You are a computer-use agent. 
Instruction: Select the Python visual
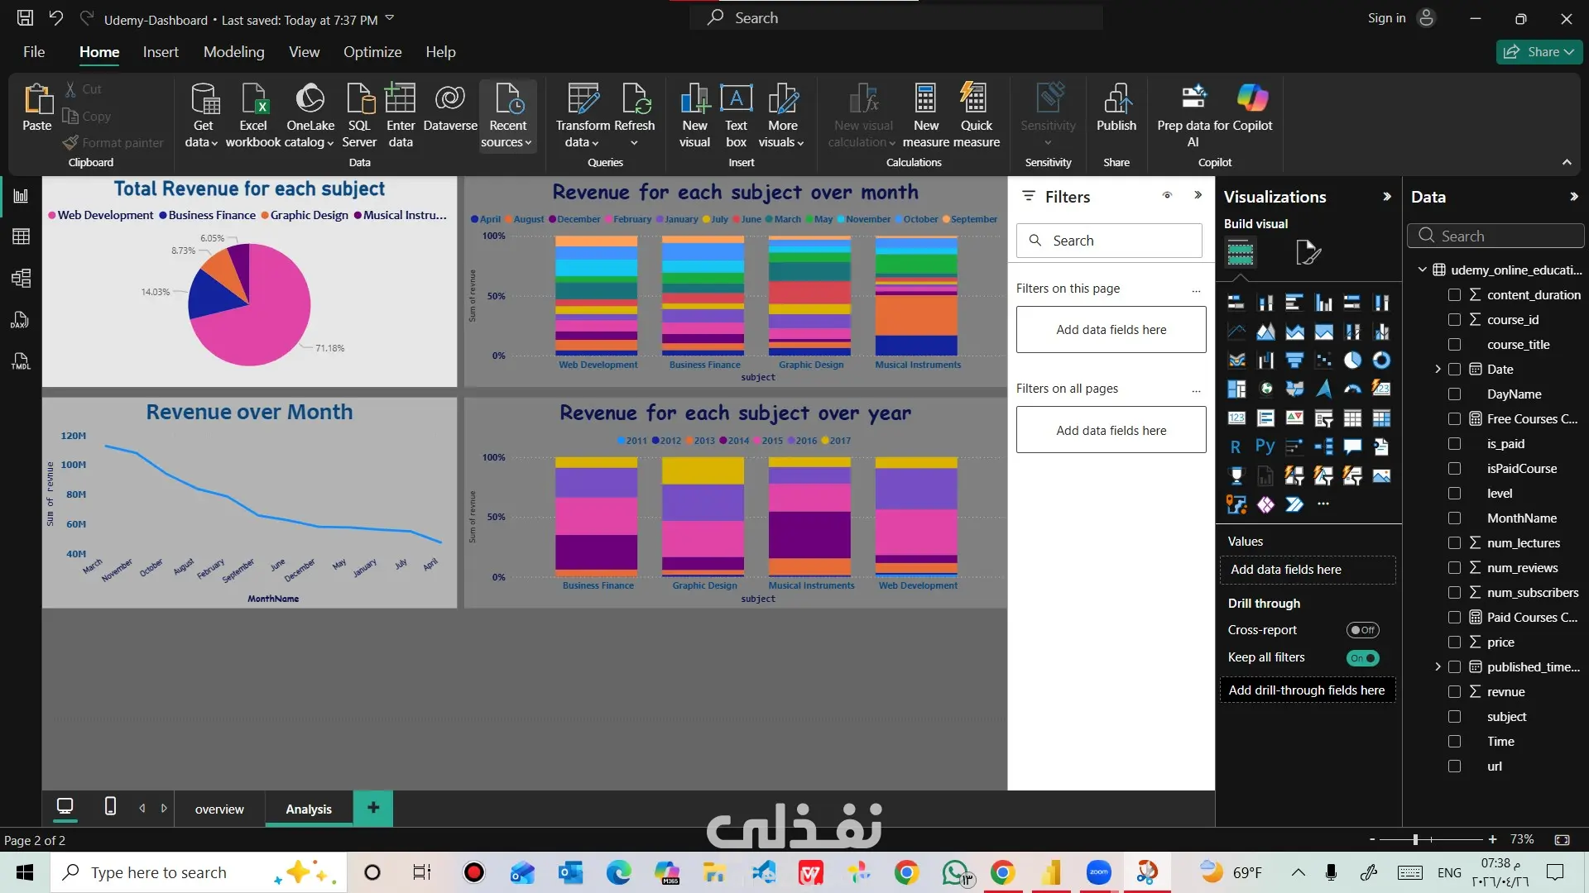(1265, 447)
